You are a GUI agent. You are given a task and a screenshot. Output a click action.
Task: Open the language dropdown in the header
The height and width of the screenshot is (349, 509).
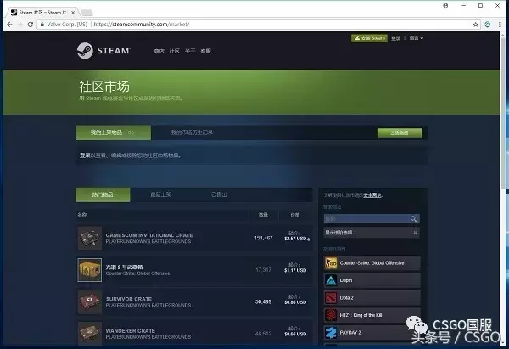click(x=417, y=38)
